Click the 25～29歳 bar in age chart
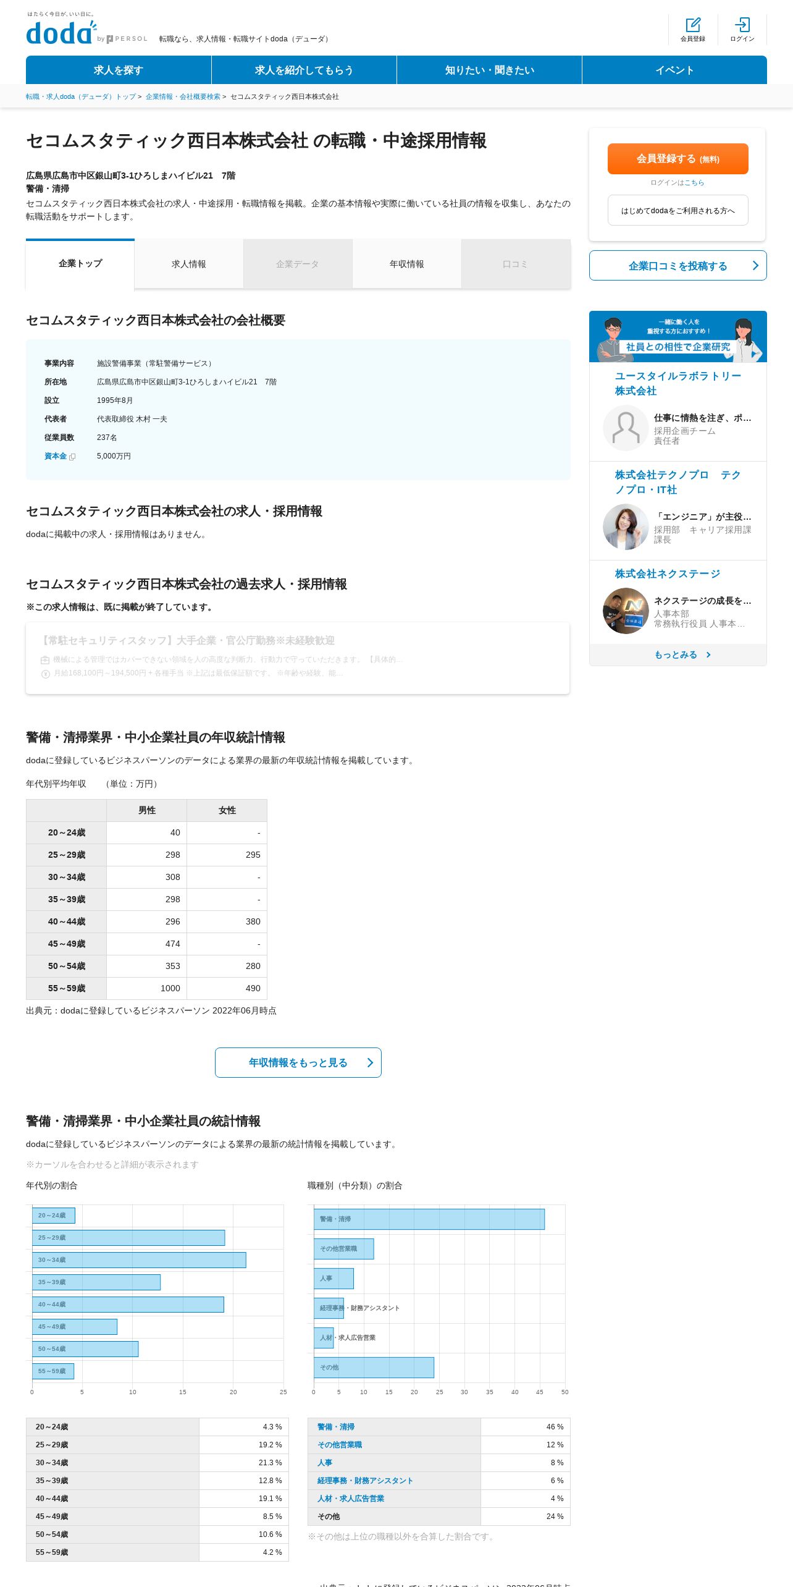Screen dimensions: 793x1587 click(x=128, y=1237)
